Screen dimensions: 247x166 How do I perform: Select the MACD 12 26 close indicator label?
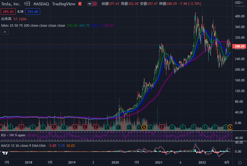tap(23, 146)
